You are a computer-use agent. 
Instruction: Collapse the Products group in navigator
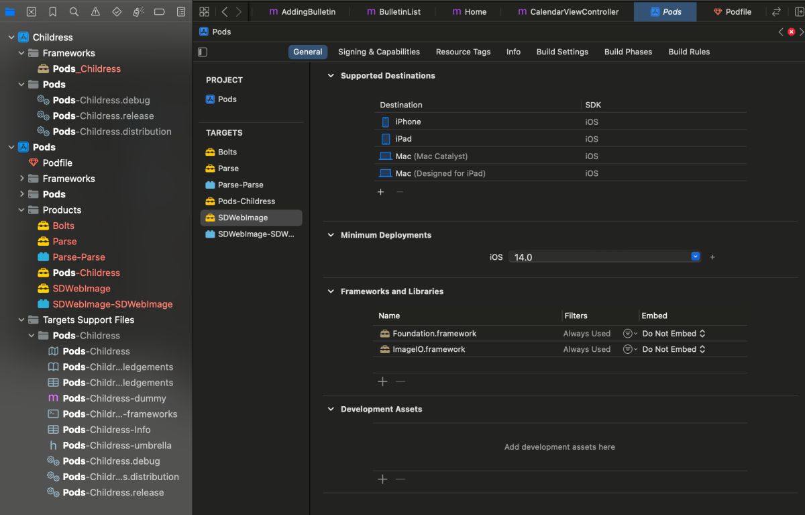(22, 209)
